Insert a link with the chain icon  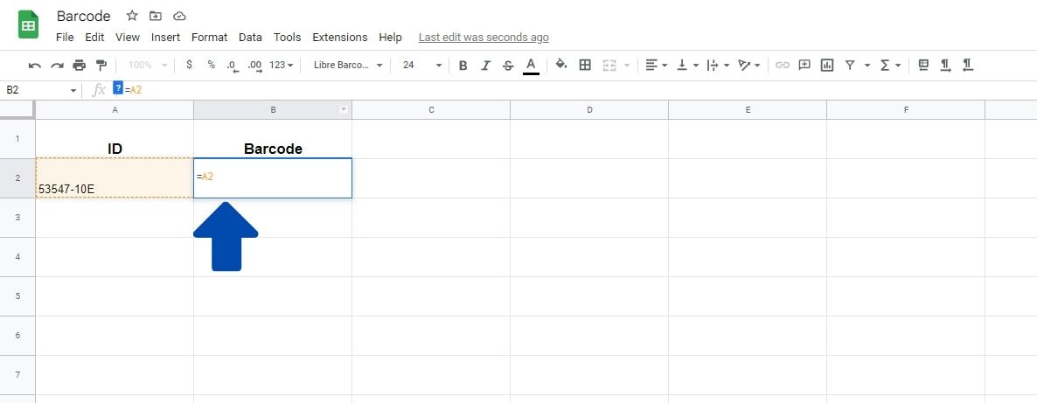[x=783, y=65]
